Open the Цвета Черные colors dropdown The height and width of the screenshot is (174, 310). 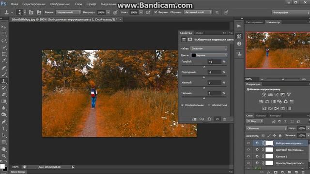(209, 55)
